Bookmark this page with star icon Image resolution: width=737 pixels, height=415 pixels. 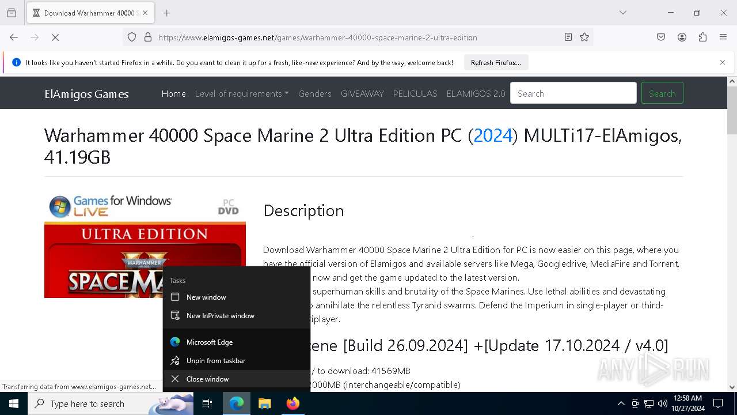(584, 37)
